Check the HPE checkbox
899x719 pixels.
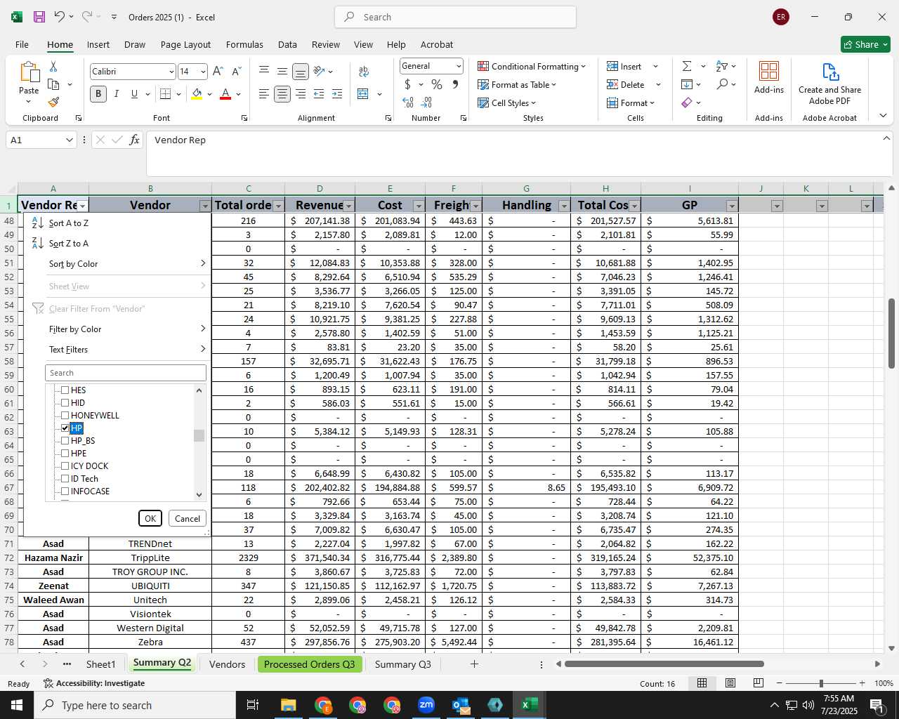pyautogui.click(x=65, y=453)
